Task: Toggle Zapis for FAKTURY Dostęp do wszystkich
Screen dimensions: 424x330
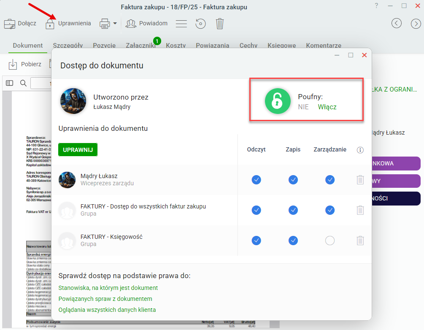Action: [293, 210]
